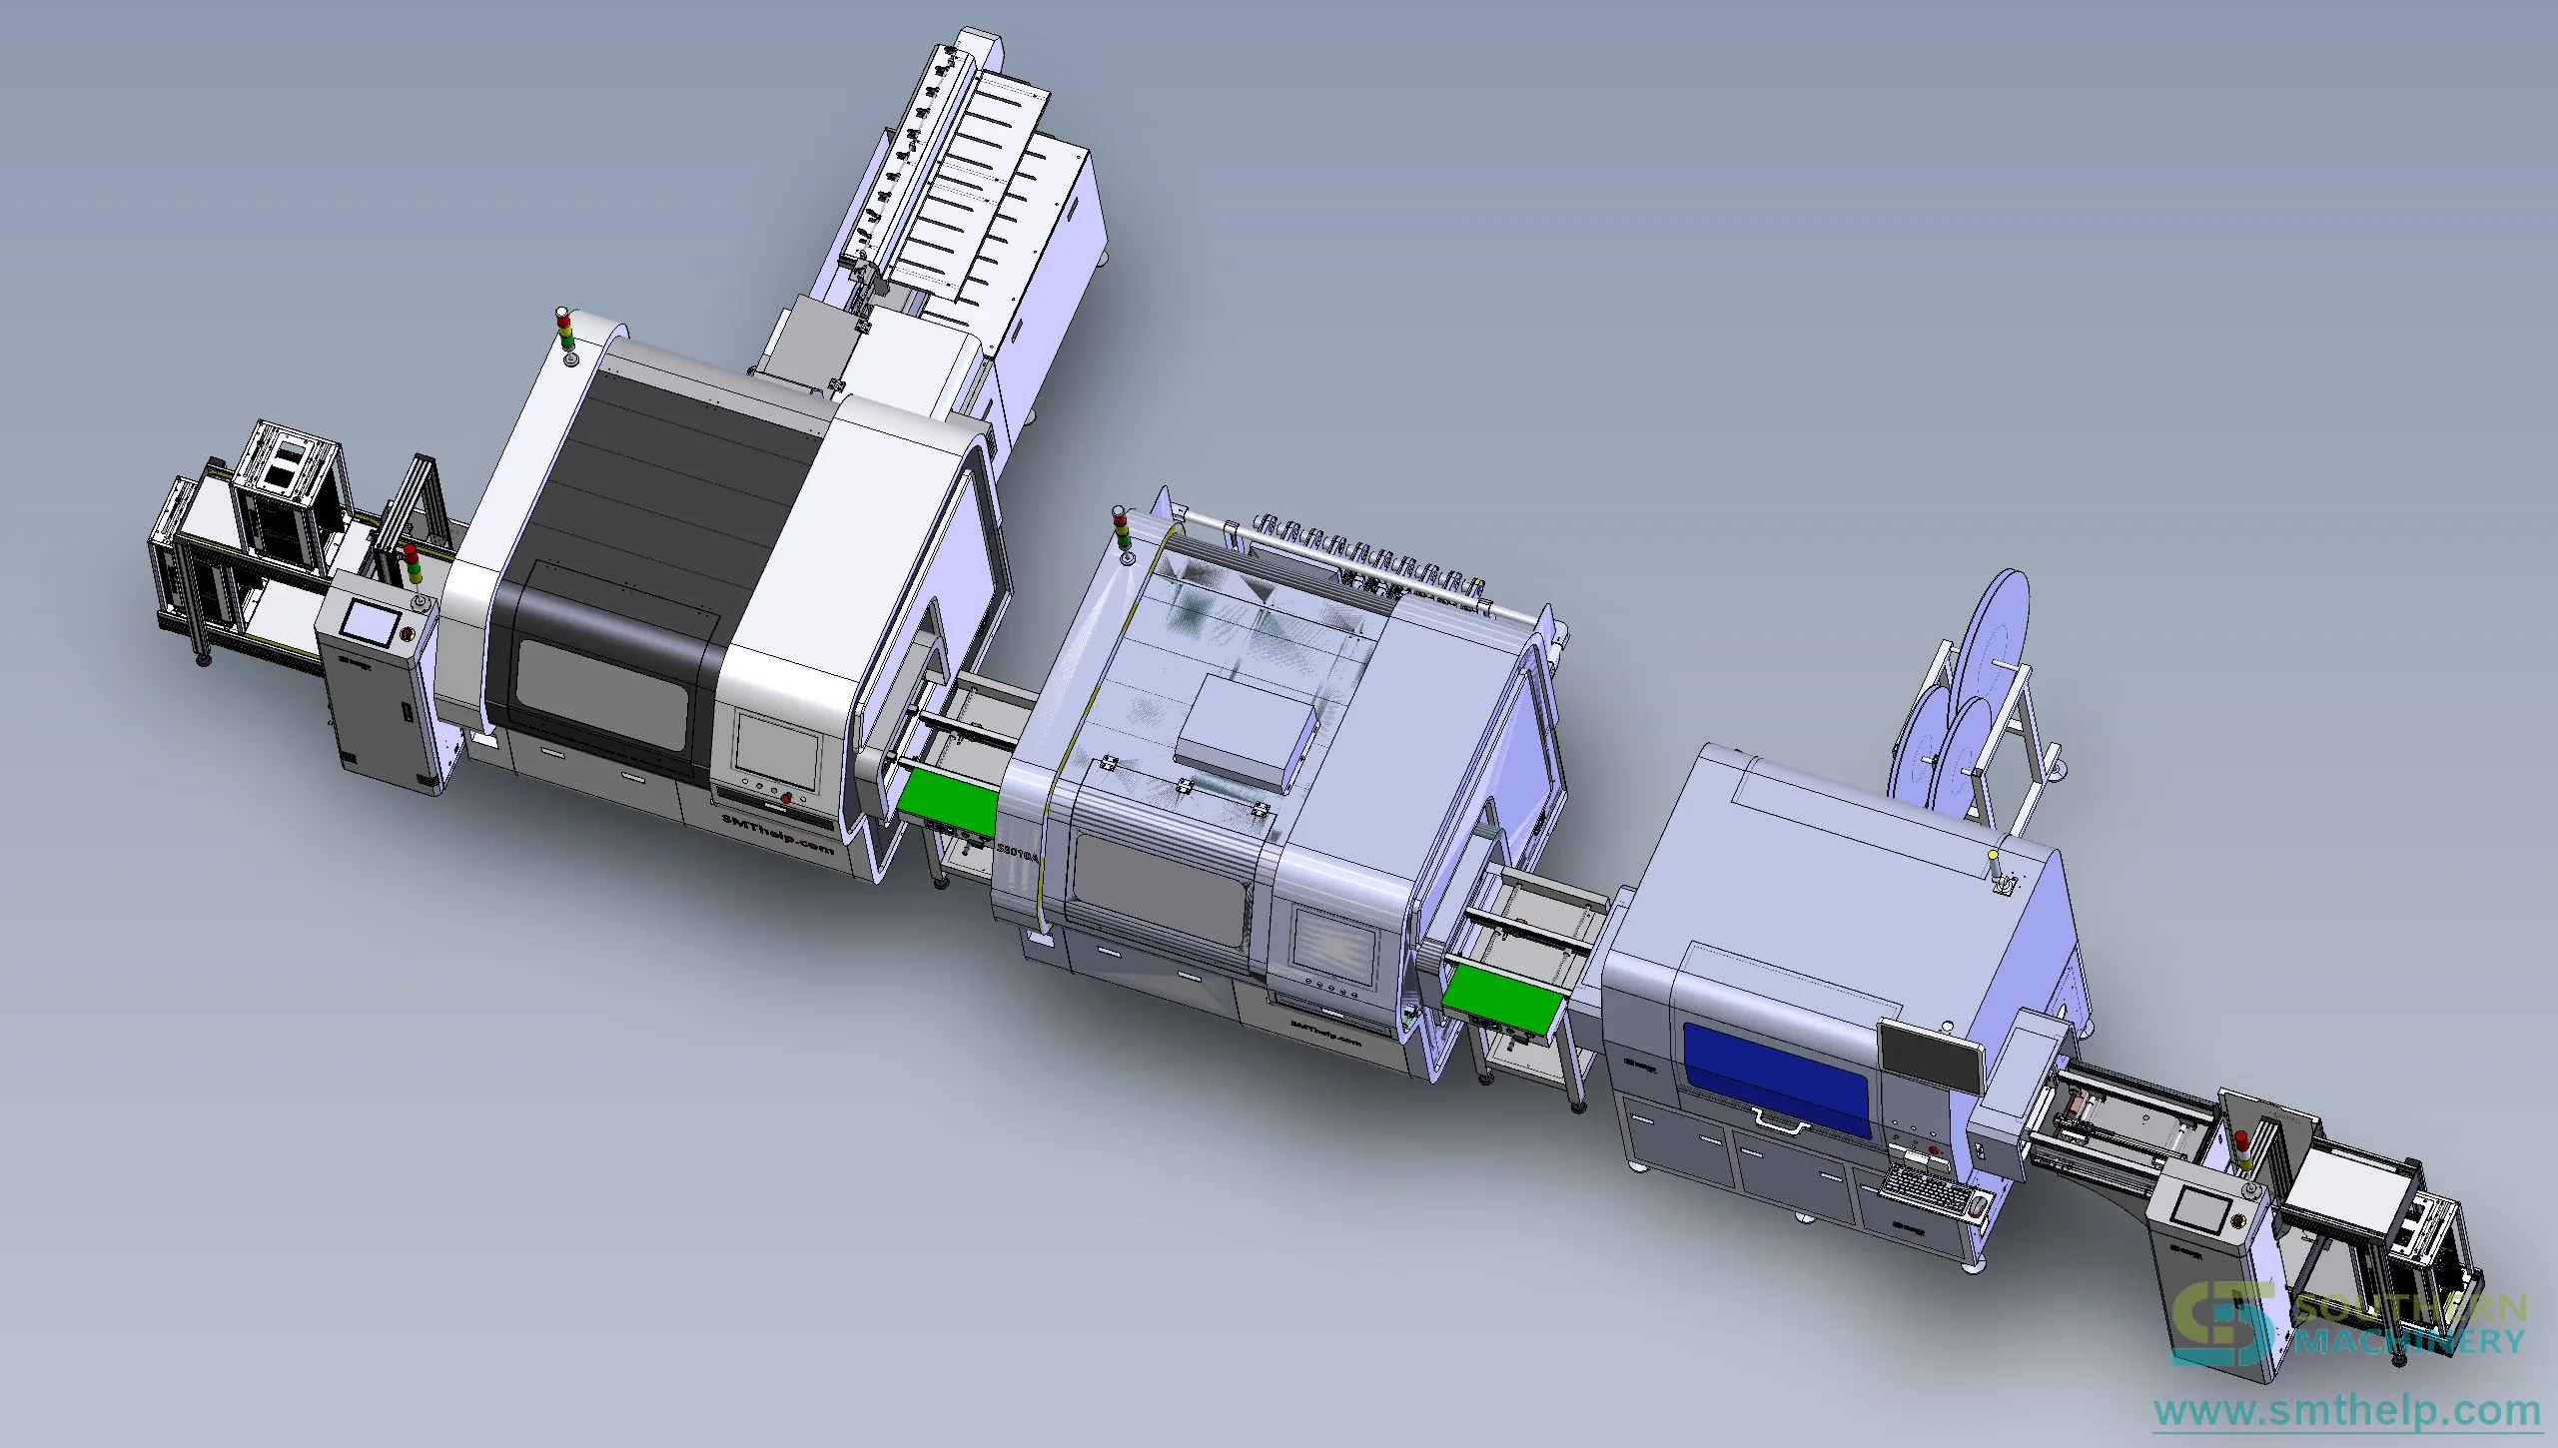
Task: Click the Southern Machinery logo emblem
Action: pos(2223,1326)
